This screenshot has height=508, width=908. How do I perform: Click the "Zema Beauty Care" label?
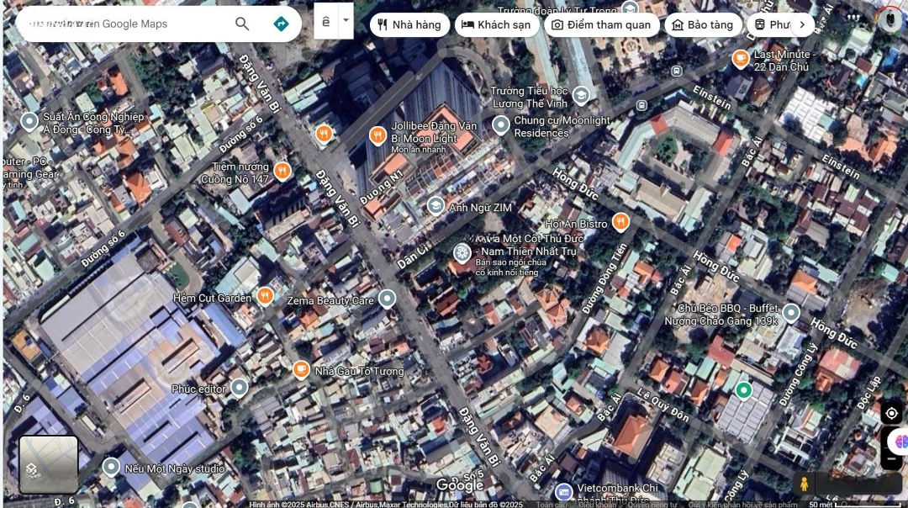pyautogui.click(x=330, y=300)
